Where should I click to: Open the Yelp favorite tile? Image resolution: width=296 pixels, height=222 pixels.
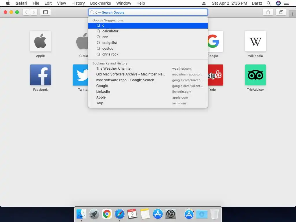pyautogui.click(x=215, y=75)
